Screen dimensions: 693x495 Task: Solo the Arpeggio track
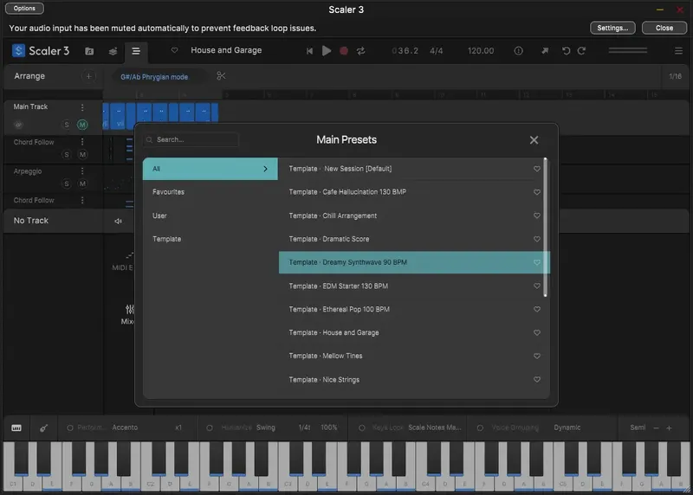point(67,183)
